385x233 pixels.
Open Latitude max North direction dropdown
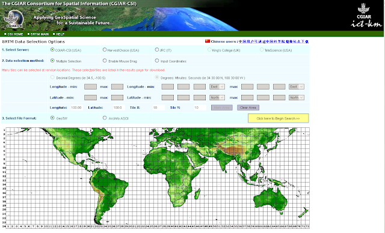[x=297, y=97]
